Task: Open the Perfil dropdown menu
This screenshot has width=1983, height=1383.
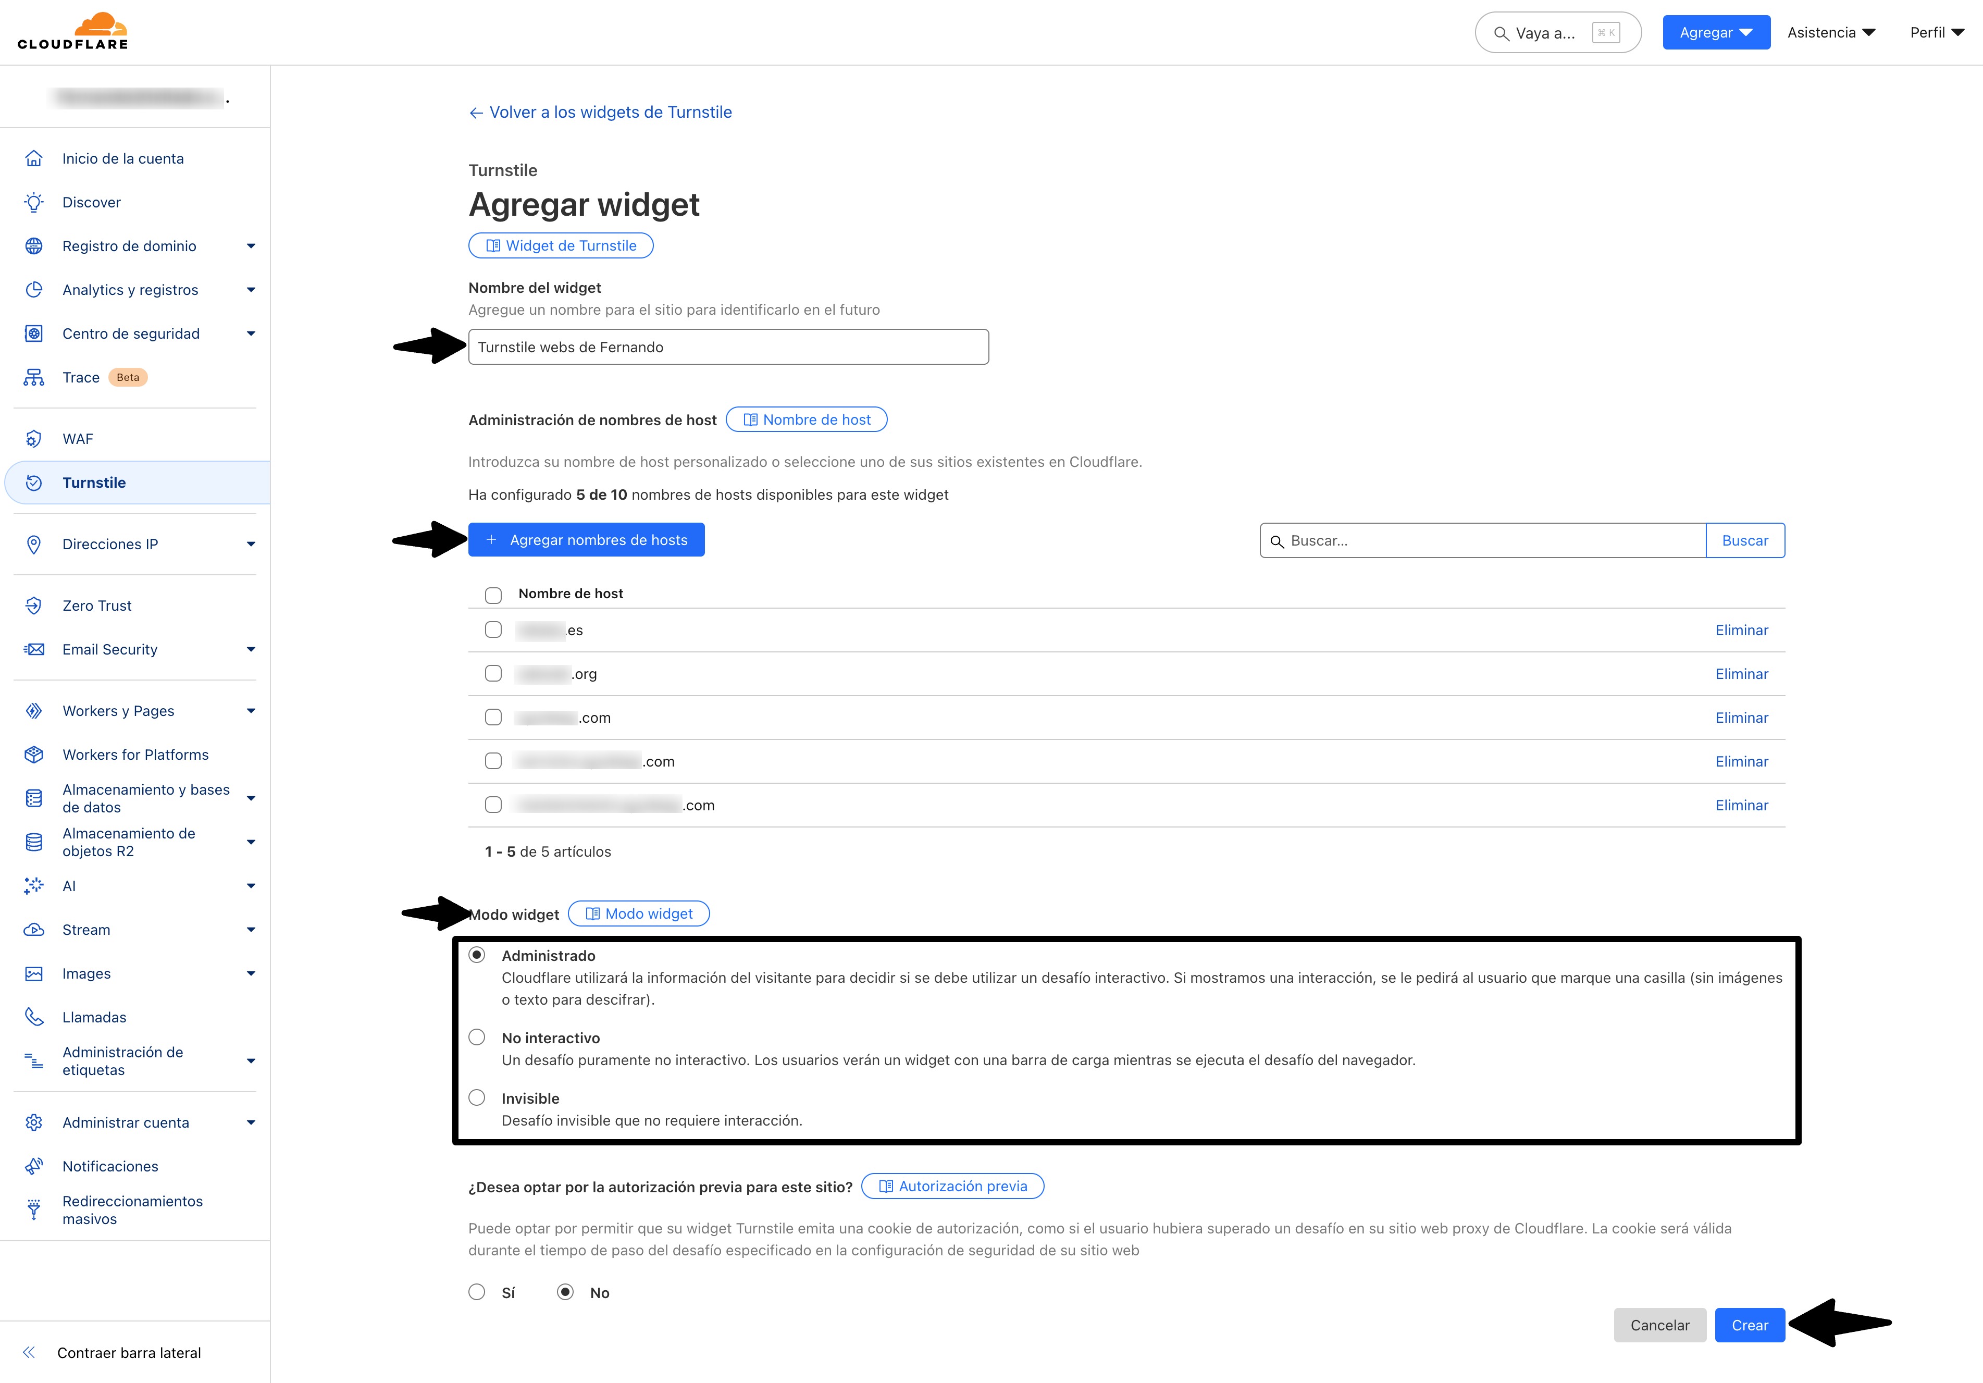Action: [x=1936, y=33]
